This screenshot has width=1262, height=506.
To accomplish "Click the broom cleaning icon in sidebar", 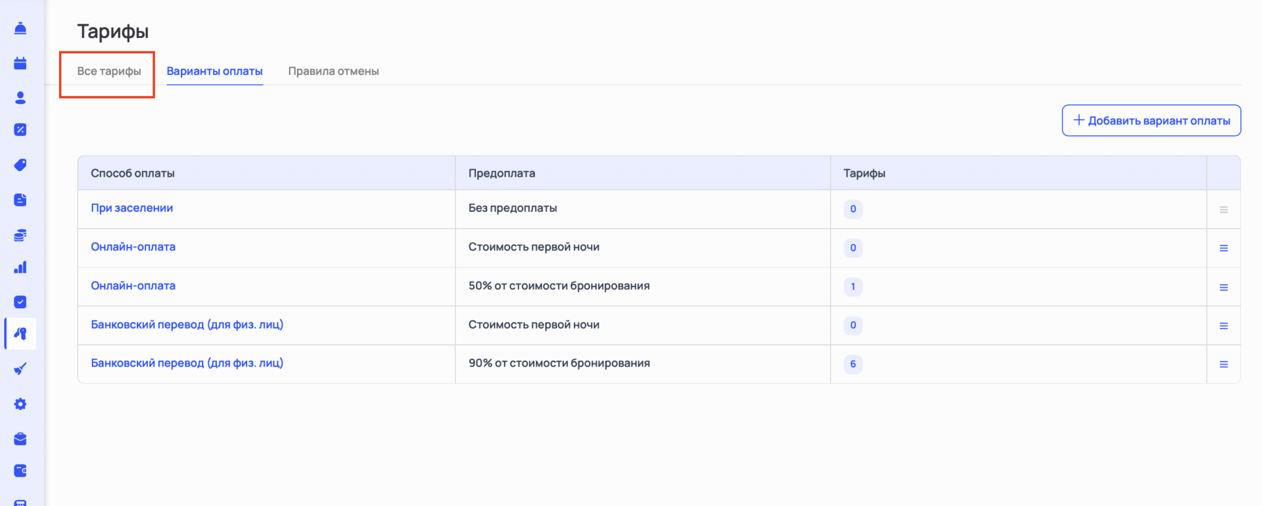I will tap(20, 369).
